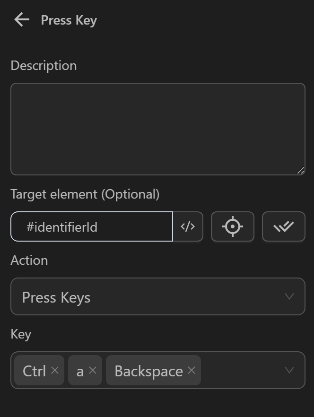Expand the Key list chevron
Image resolution: width=314 pixels, height=417 pixels.
pos(289,370)
